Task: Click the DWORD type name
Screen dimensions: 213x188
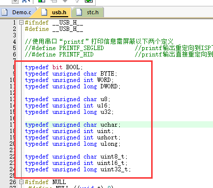Action: (x=109, y=86)
